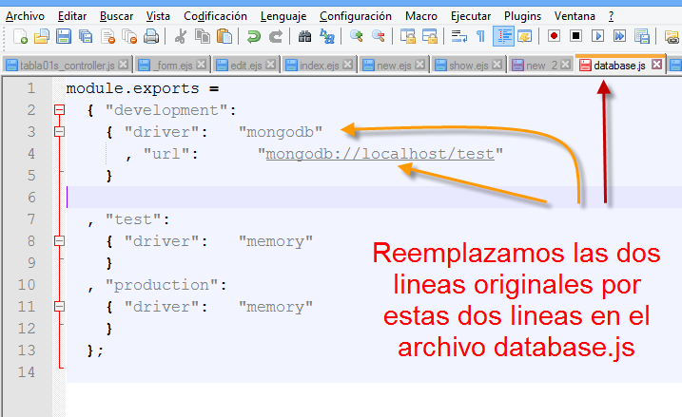682x417 pixels.
Task: Open the Ejecutar menu
Action: pyautogui.click(x=471, y=16)
